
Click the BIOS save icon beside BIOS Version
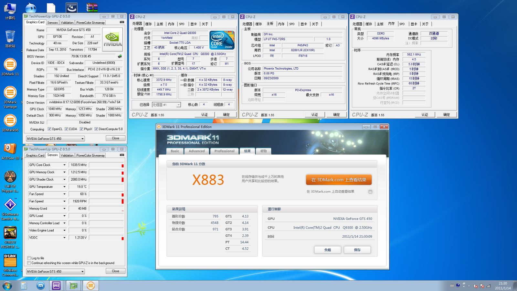[x=120, y=56]
